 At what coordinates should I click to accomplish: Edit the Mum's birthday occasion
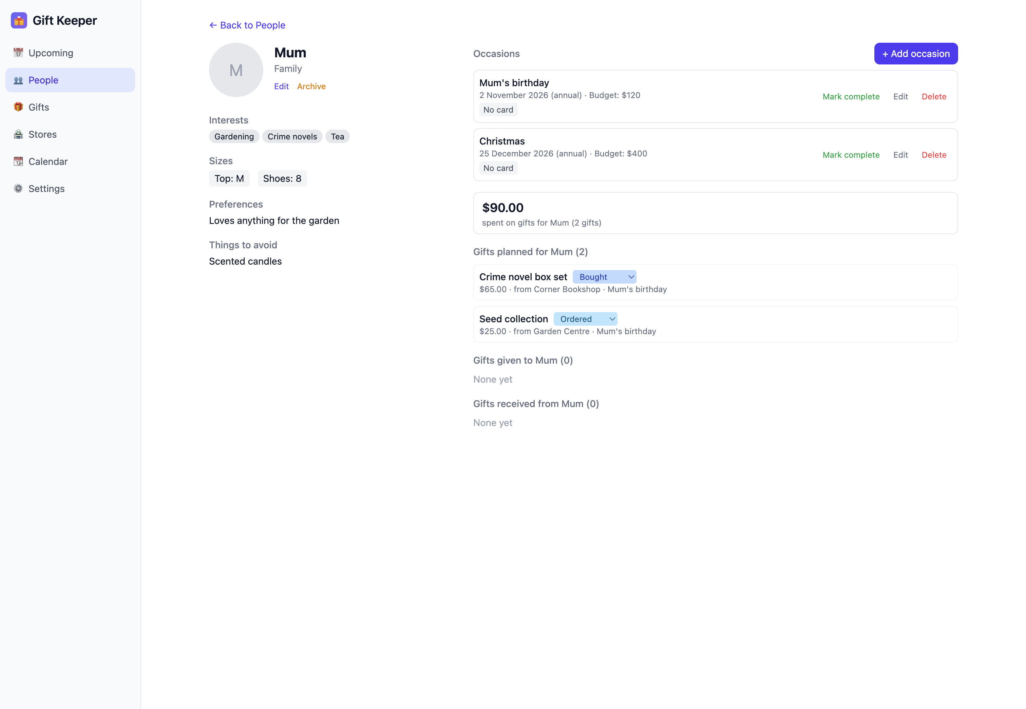point(900,96)
